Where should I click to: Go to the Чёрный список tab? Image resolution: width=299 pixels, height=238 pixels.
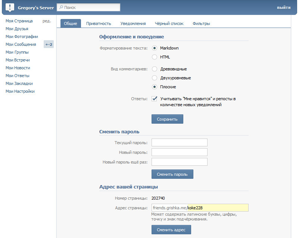click(x=169, y=23)
